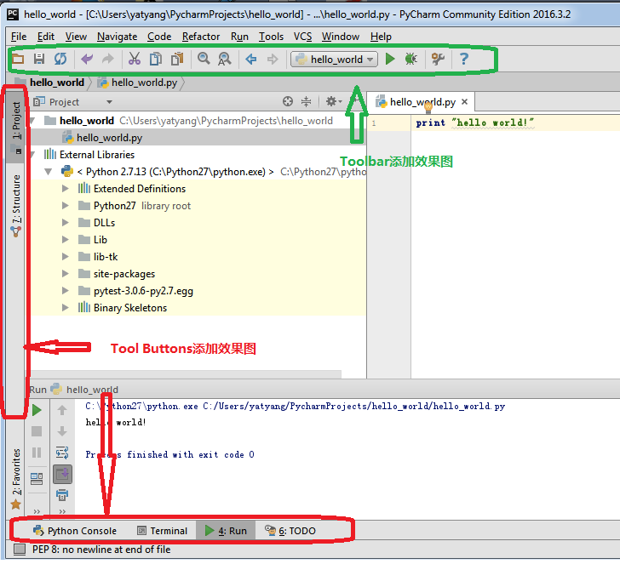Collapse the Python 2.7.13 interpreter node

49,172
